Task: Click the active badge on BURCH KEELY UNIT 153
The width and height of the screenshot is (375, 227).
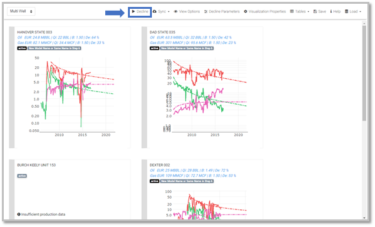Action: [x=22, y=176]
